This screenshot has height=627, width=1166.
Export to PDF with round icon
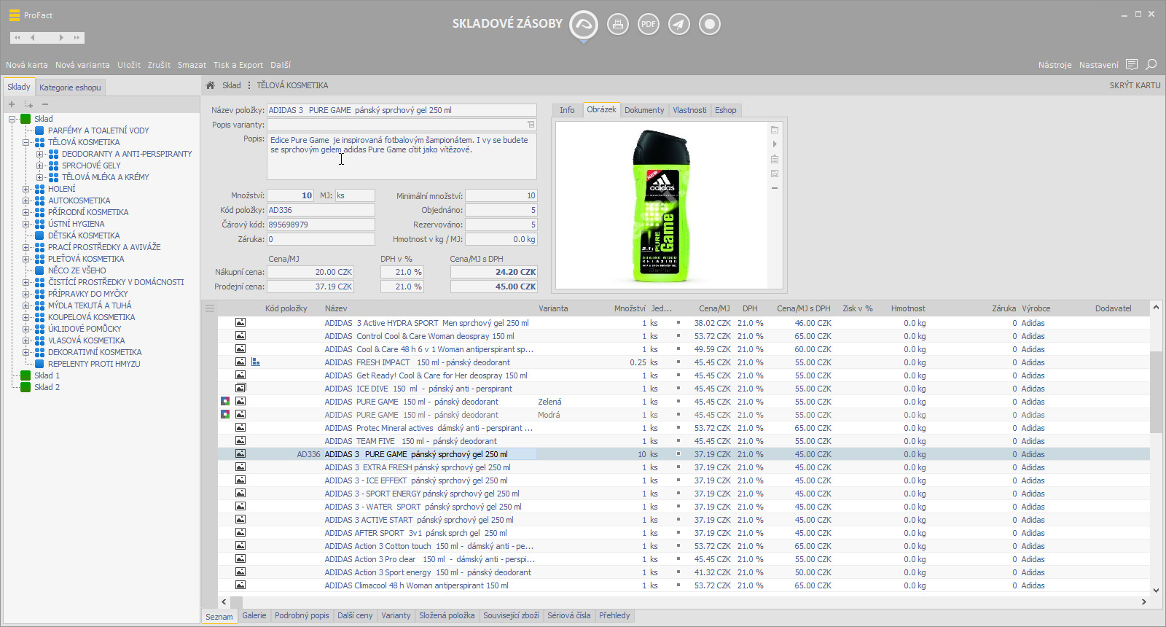point(649,24)
